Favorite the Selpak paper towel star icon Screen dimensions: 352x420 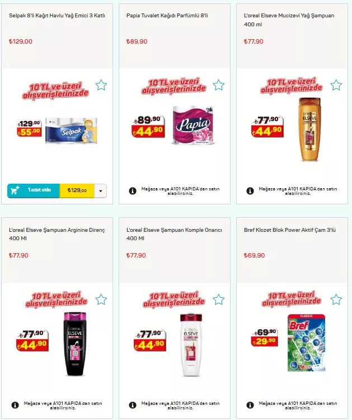101,85
